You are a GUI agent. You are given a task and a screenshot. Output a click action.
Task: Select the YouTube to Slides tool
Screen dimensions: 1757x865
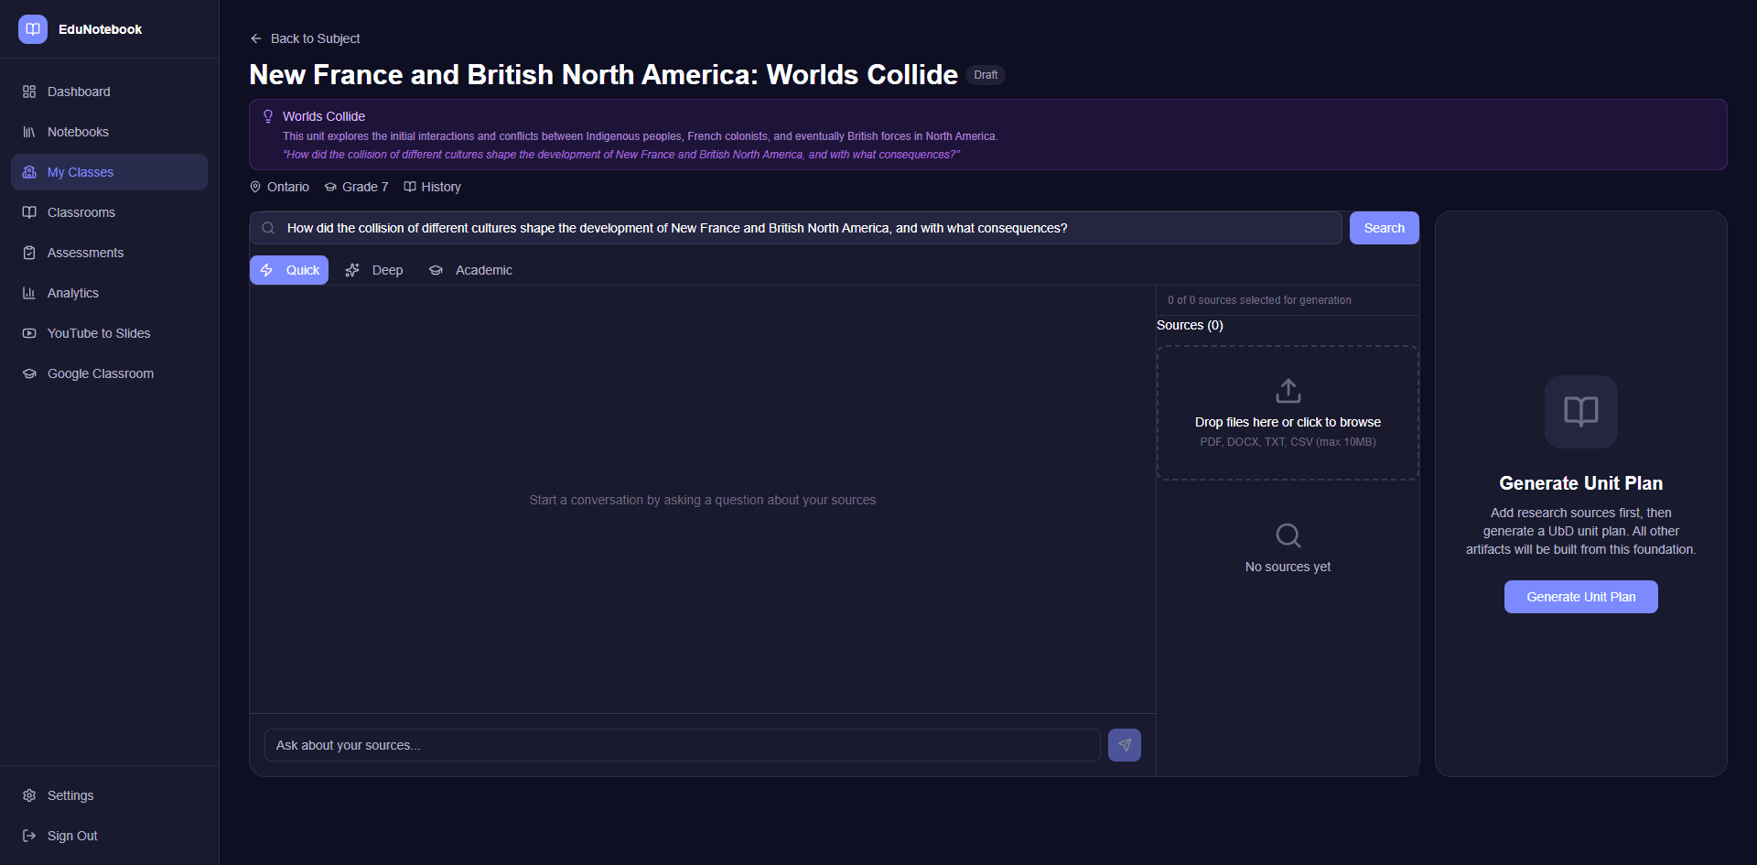pyautogui.click(x=99, y=333)
